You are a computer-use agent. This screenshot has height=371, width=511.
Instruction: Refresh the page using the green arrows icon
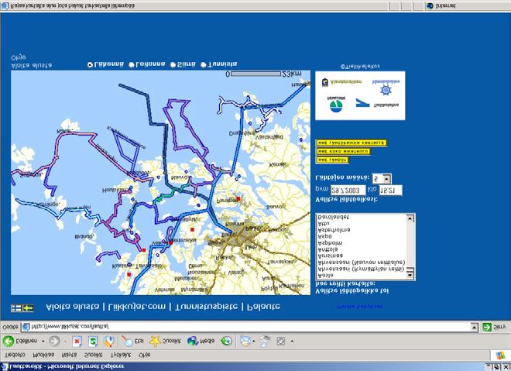pyautogui.click(x=93, y=342)
